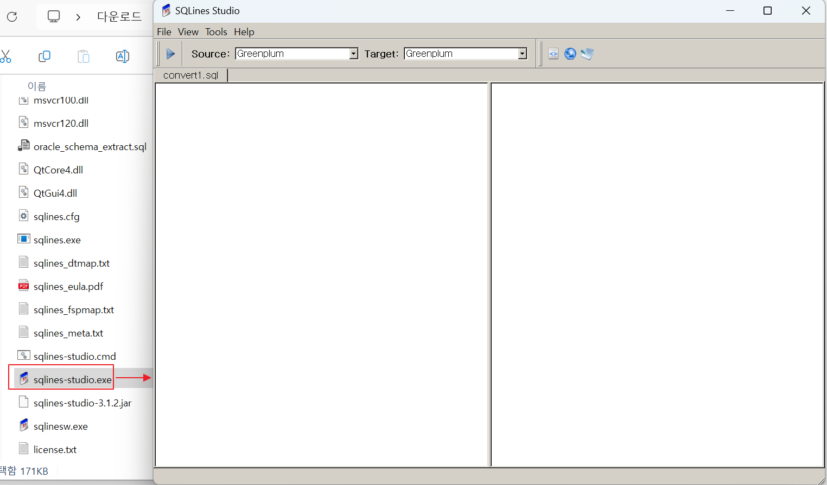
Task: Click the Rename icon in File Explorer
Action: click(x=123, y=56)
